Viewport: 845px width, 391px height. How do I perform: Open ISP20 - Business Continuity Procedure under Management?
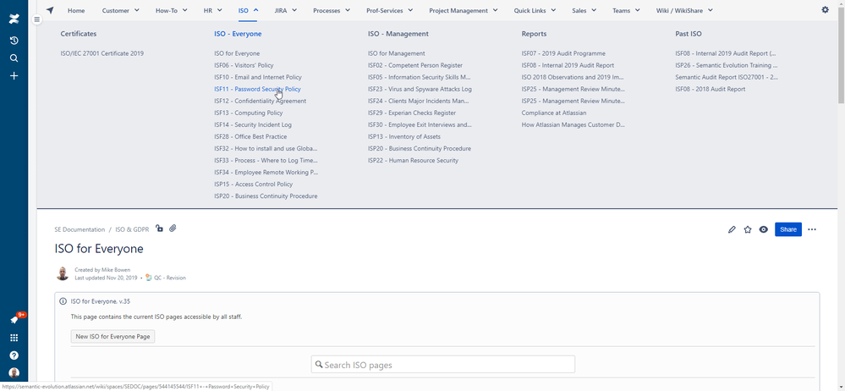click(420, 148)
